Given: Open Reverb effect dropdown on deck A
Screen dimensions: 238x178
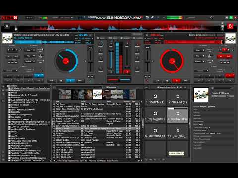Looking at the screenshot, I should 30,61.
